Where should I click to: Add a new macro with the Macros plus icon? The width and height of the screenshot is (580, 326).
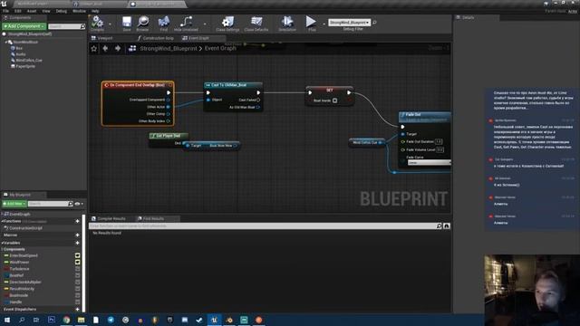point(77,235)
